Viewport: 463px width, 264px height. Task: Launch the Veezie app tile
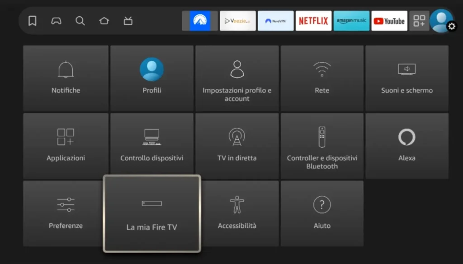(238, 21)
